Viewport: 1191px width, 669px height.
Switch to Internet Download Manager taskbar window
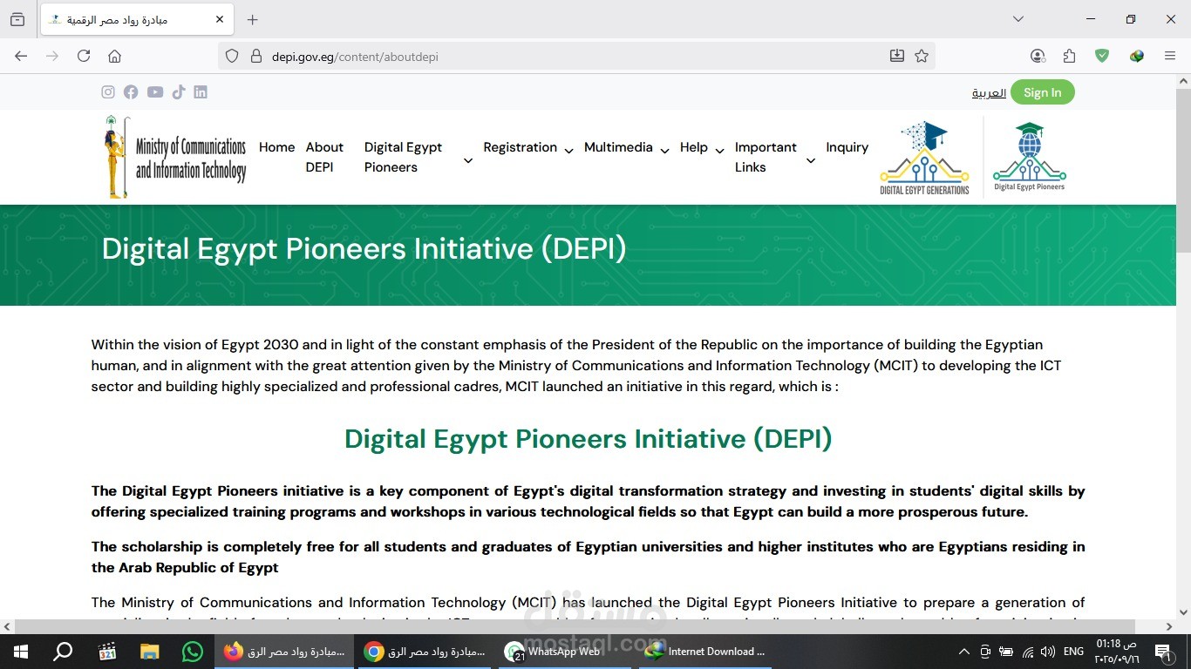click(705, 652)
